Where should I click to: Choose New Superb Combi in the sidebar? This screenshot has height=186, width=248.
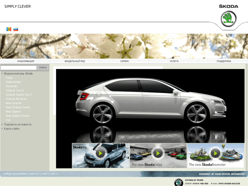click(x=17, y=116)
